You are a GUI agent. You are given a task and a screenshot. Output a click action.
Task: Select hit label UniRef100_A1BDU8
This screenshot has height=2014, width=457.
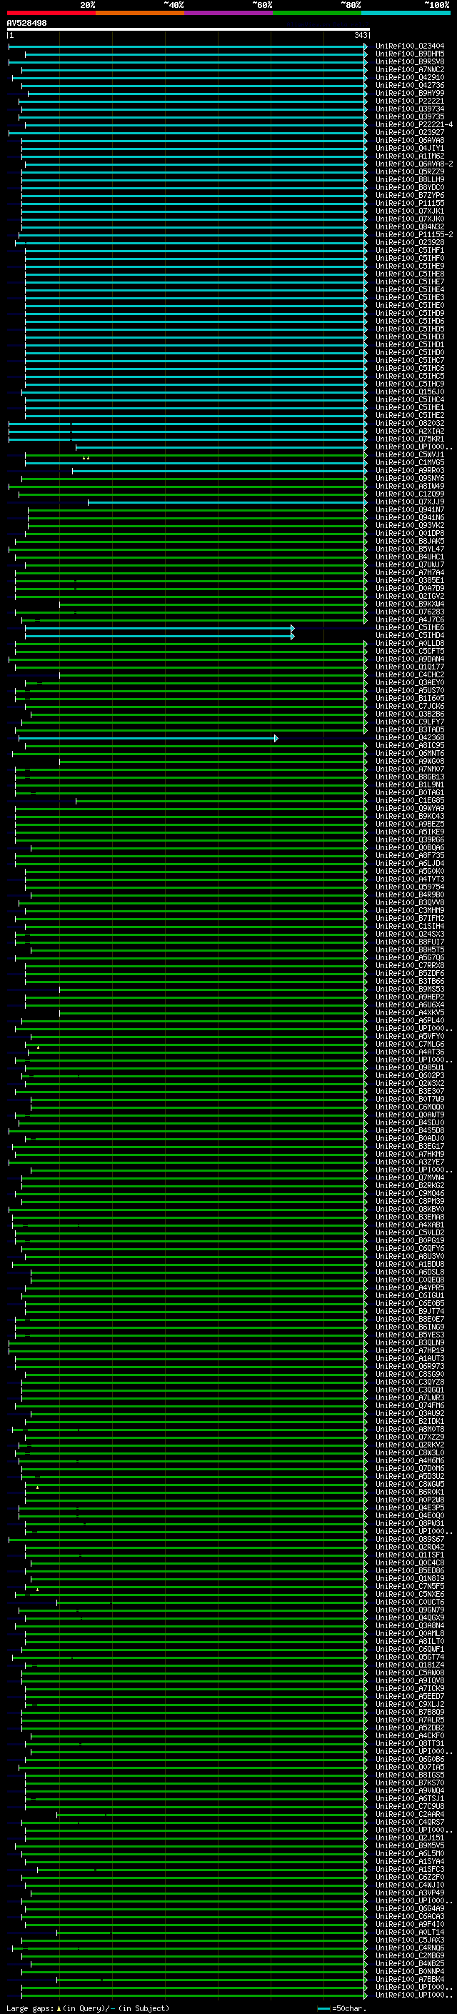pyautogui.click(x=410, y=1265)
